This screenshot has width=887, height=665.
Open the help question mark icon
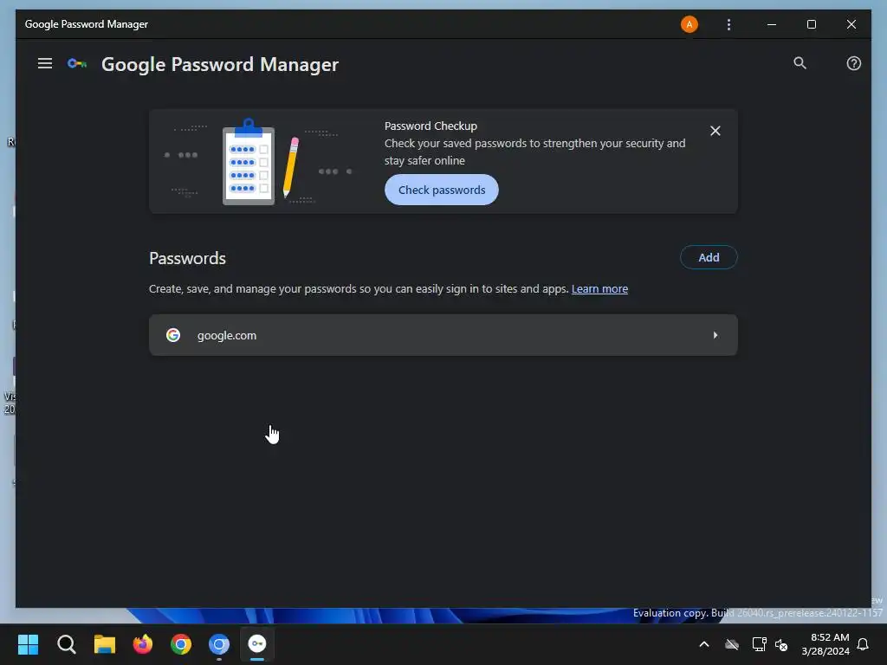pos(853,63)
